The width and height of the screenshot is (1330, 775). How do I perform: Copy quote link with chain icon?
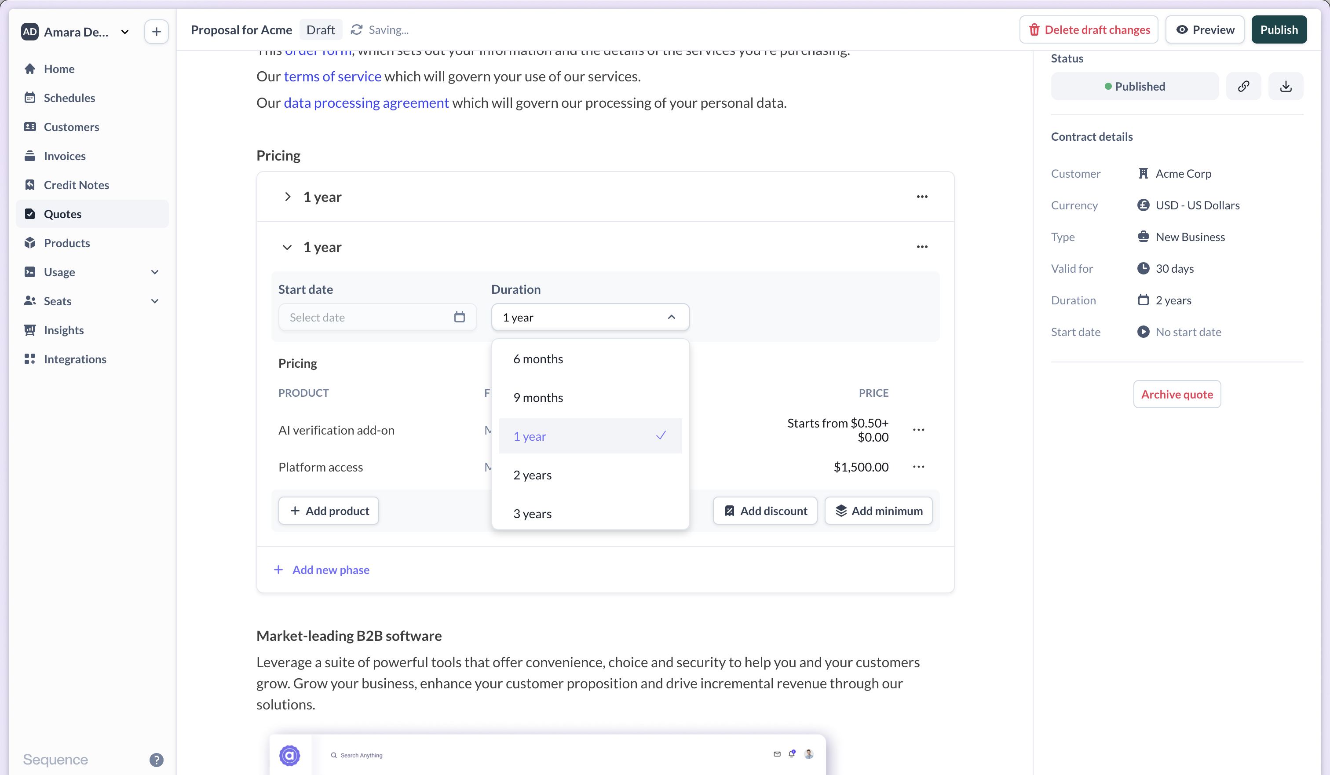click(1243, 86)
